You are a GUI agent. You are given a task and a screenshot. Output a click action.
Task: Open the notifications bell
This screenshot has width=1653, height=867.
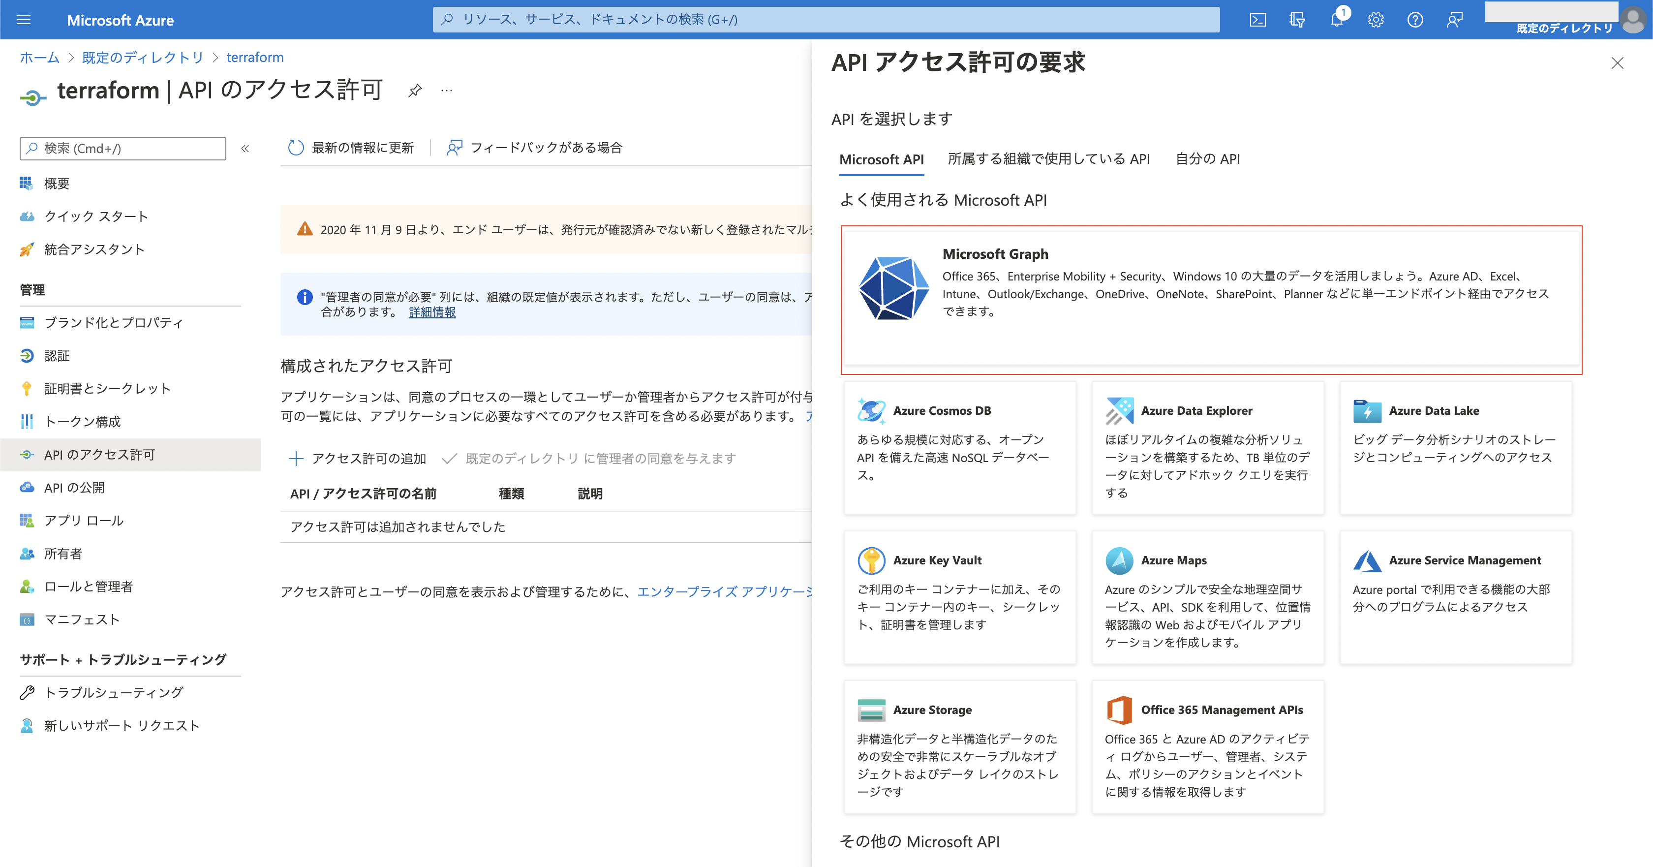(x=1336, y=20)
